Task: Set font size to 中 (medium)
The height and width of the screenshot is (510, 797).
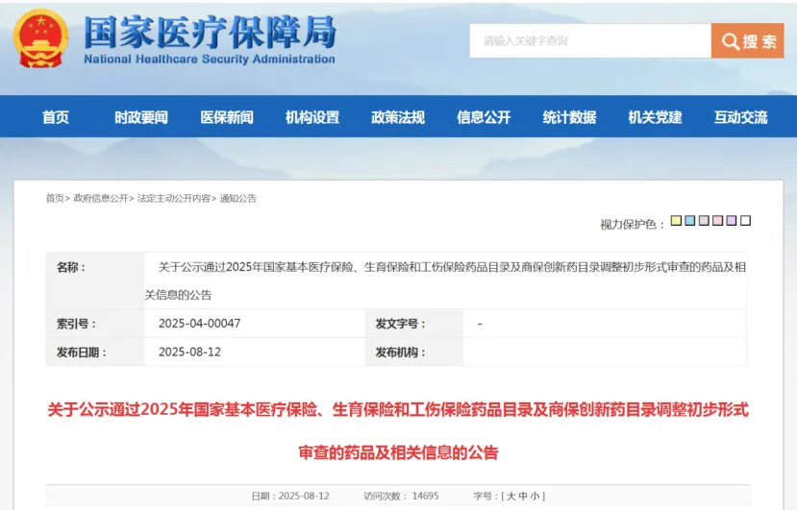Action: tap(524, 497)
